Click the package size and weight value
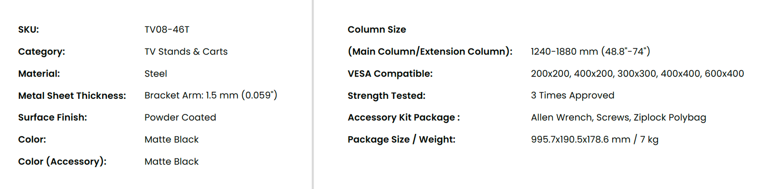Image resolution: width=760 pixels, height=189 pixels. [595, 140]
